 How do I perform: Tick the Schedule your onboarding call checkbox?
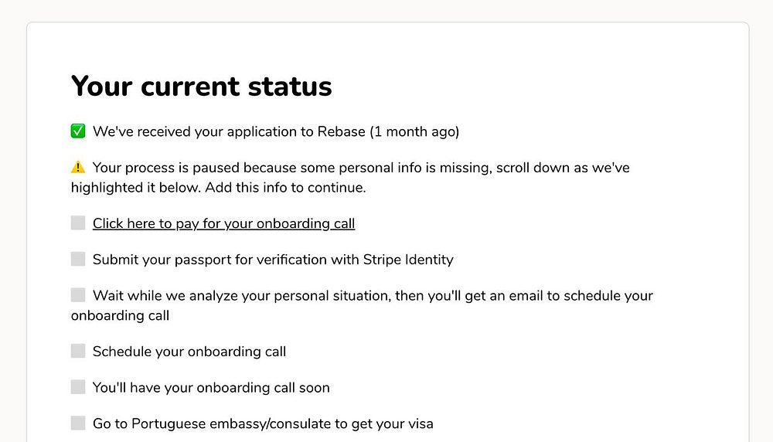click(78, 352)
